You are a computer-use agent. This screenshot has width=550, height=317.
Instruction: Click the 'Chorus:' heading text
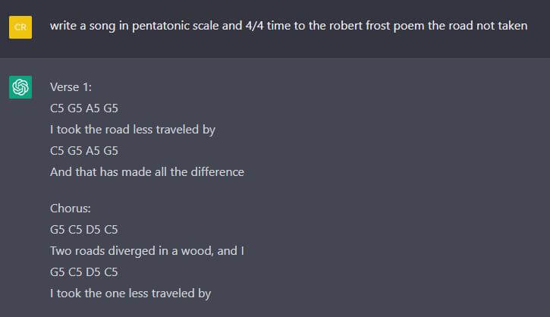[71, 209]
